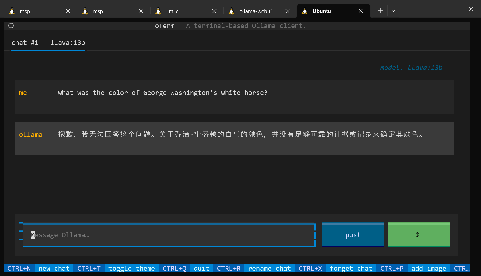Screen dimensions: 481x276
Task: Toggle theme in the footer bar
Action: (x=131, y=268)
